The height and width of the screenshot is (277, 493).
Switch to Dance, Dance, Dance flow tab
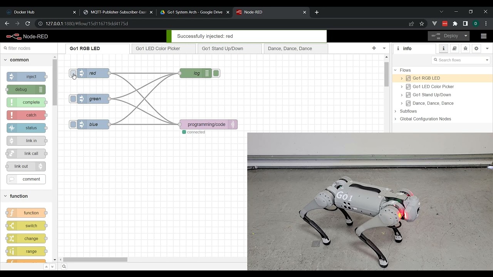pyautogui.click(x=295, y=48)
